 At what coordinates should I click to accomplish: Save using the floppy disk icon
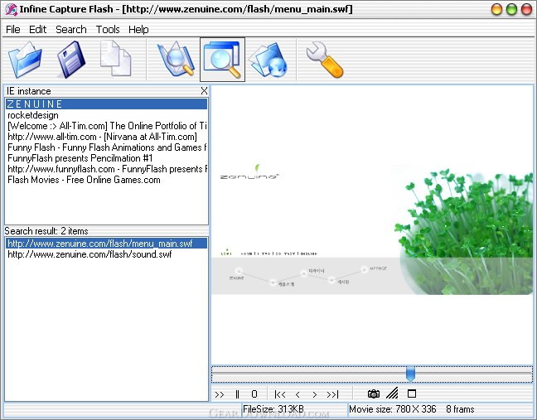pos(70,60)
